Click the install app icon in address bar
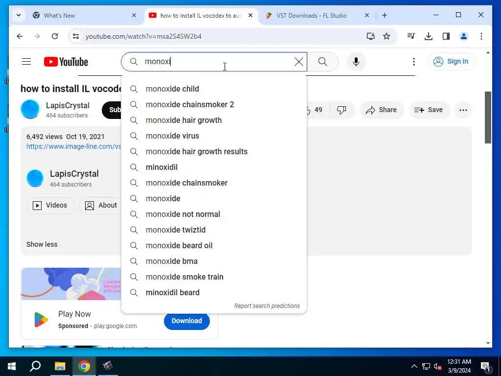 (371, 36)
